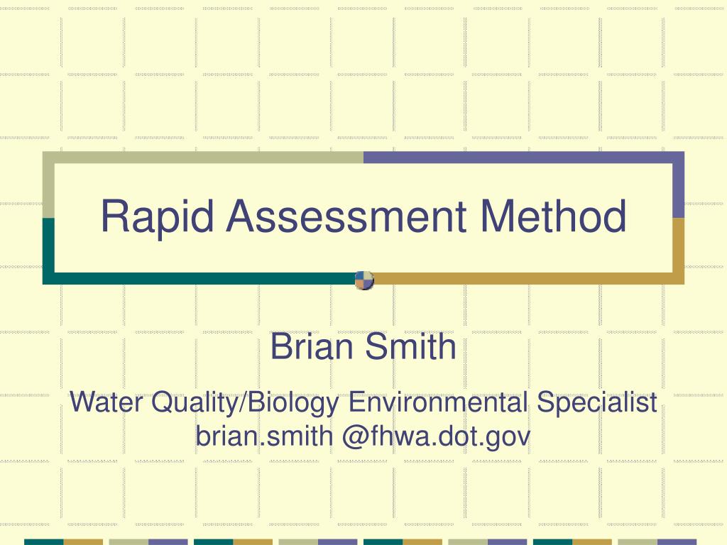The image size is (727, 545).
Task: Click the word "Rapid" in the title
Action: pyautogui.click(x=157, y=217)
